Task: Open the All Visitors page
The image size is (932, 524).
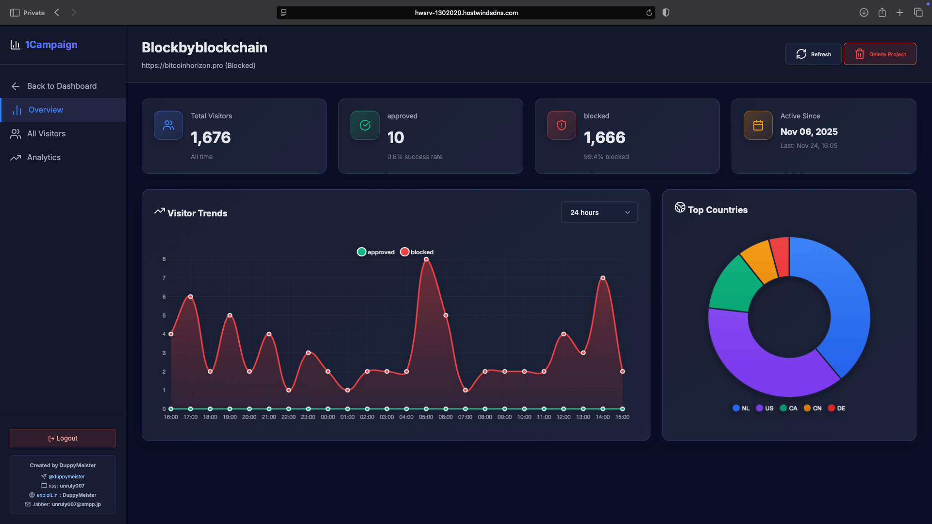Action: coord(46,133)
